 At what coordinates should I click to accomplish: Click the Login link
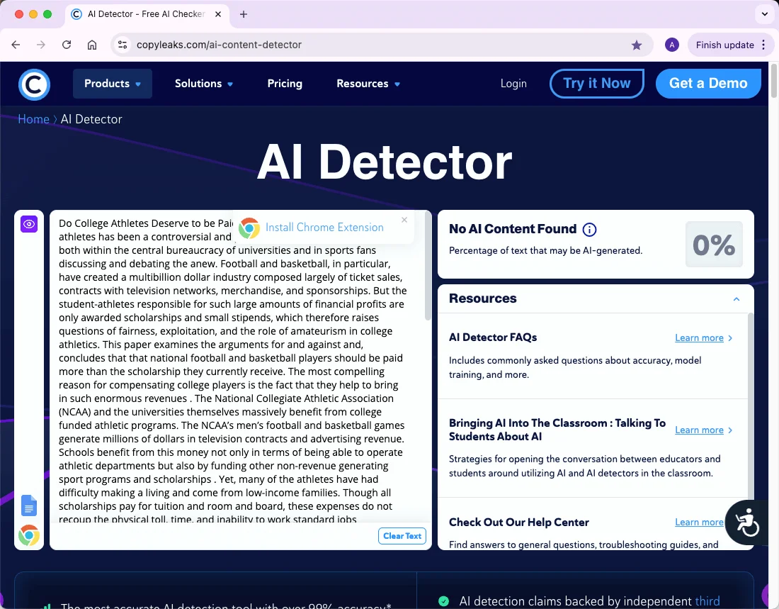tap(513, 84)
